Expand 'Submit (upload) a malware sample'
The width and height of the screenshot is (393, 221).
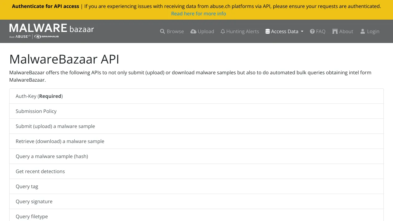196,126
